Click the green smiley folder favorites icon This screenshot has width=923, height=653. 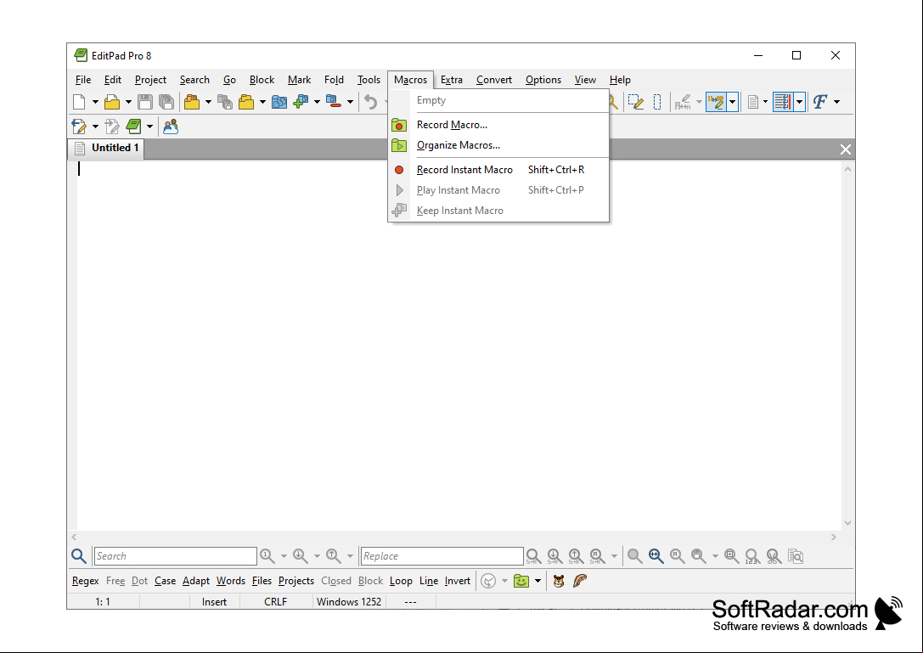[x=521, y=581]
